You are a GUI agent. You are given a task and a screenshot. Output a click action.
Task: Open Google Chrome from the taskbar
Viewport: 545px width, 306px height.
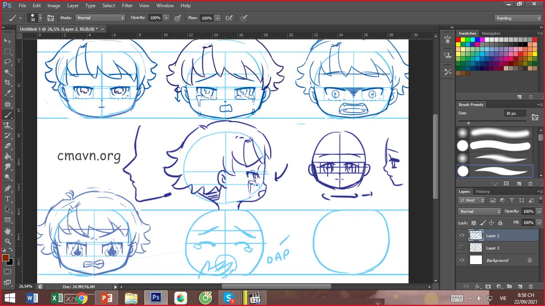pos(82,298)
